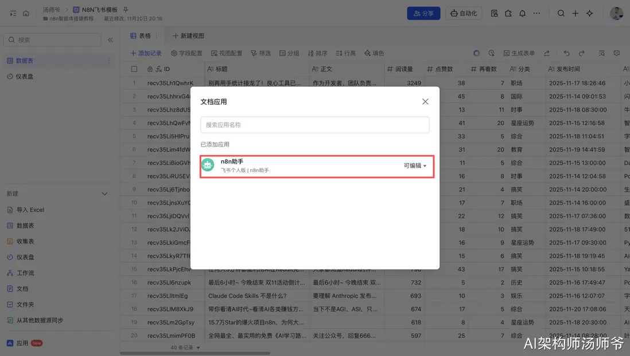630x356 pixels.
Task: Click the template icon next to 自动化
Action: coord(494,13)
